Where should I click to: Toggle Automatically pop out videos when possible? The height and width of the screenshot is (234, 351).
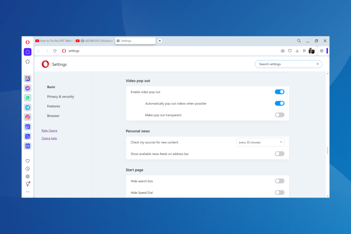pyautogui.click(x=280, y=103)
